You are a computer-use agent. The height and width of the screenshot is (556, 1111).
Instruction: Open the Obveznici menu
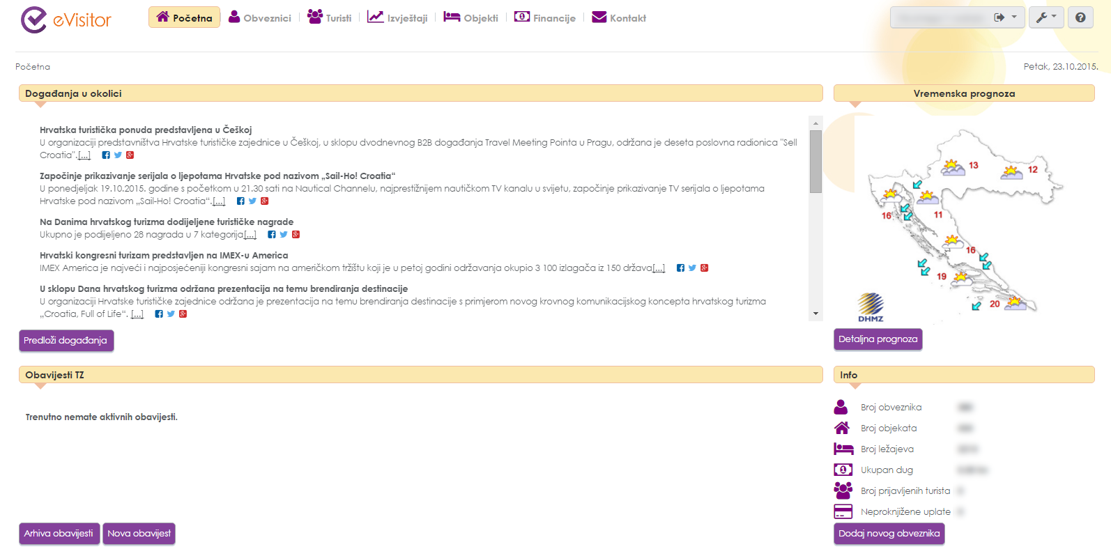pos(260,17)
